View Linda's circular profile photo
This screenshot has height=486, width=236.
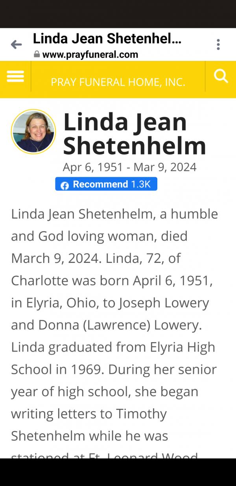tap(33, 131)
